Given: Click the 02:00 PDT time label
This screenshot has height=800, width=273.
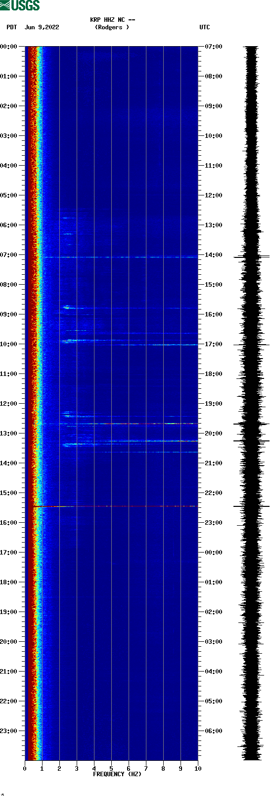Looking at the screenshot, I should [x=8, y=106].
